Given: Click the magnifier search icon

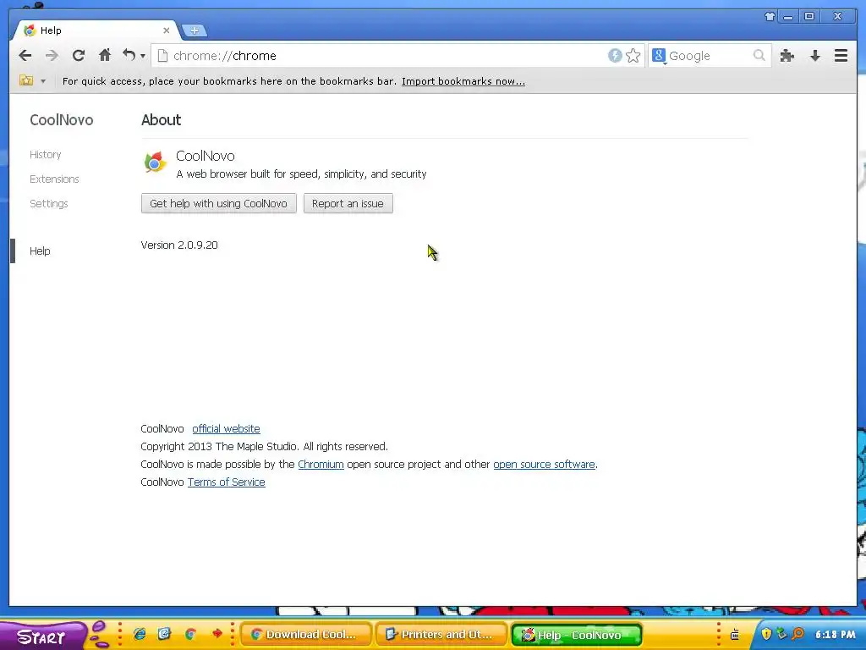Looking at the screenshot, I should tap(759, 55).
